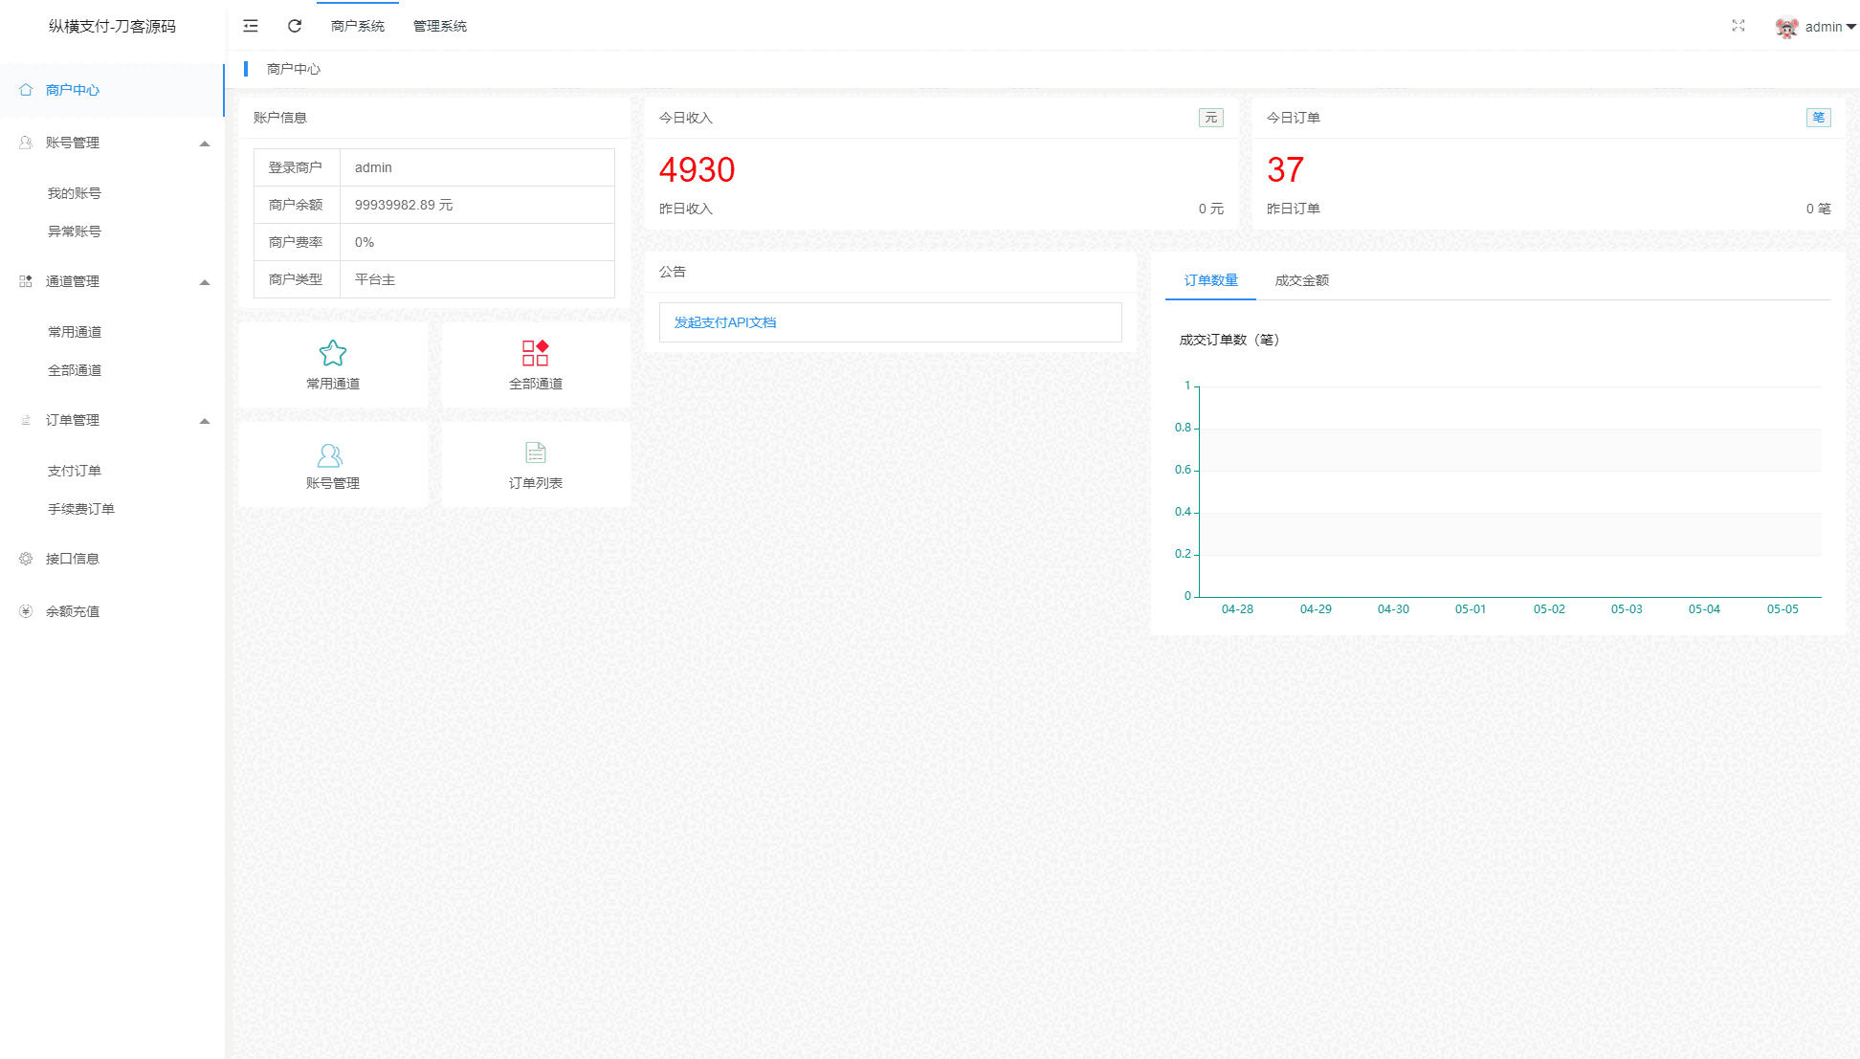Go to 余额充值 in sidebar
The width and height of the screenshot is (1860, 1059).
(x=73, y=611)
